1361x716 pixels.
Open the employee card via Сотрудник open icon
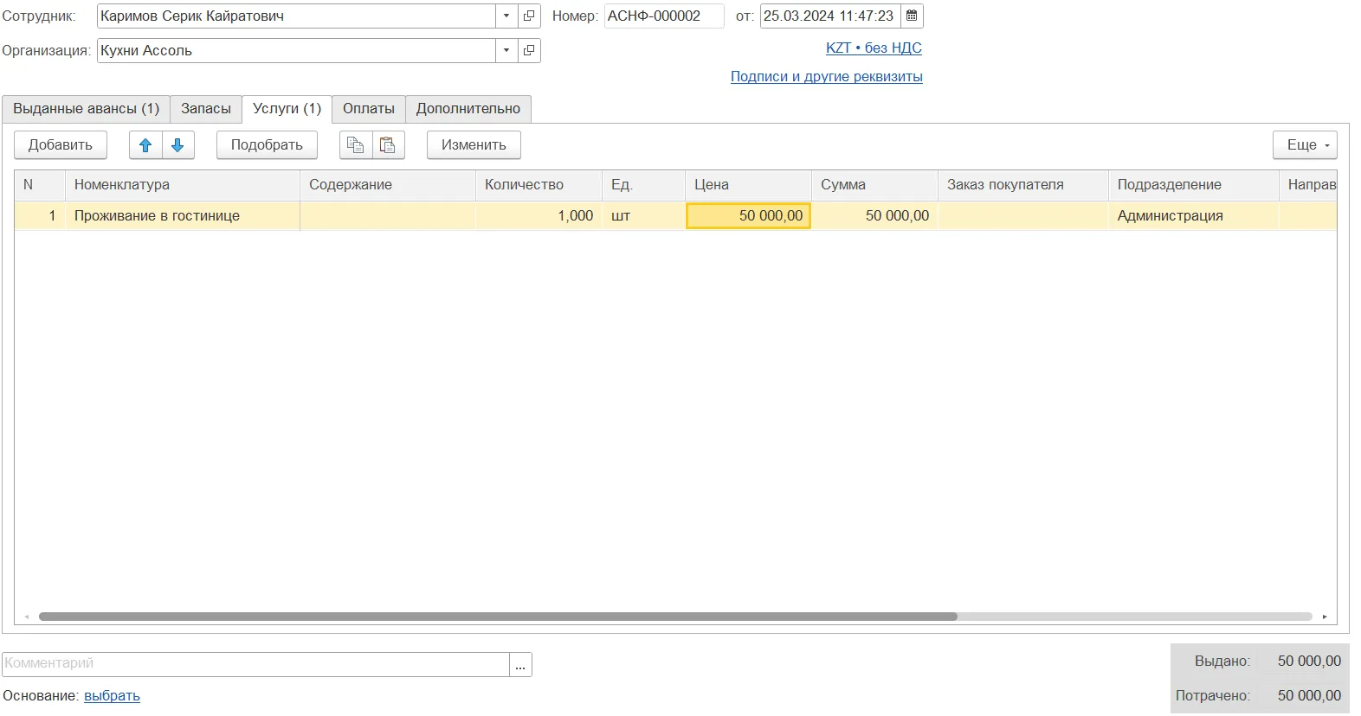529,16
